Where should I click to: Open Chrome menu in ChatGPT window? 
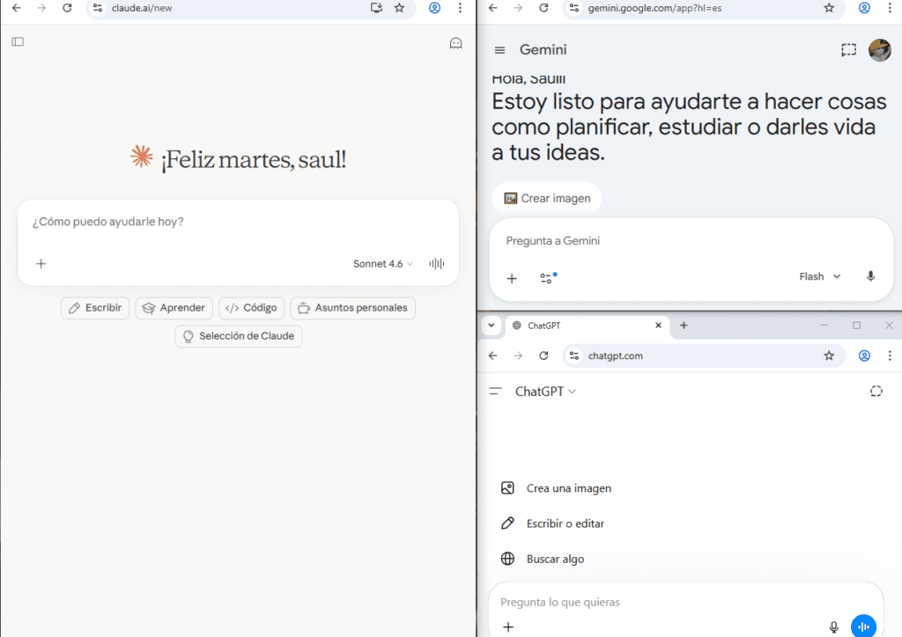pos(890,355)
